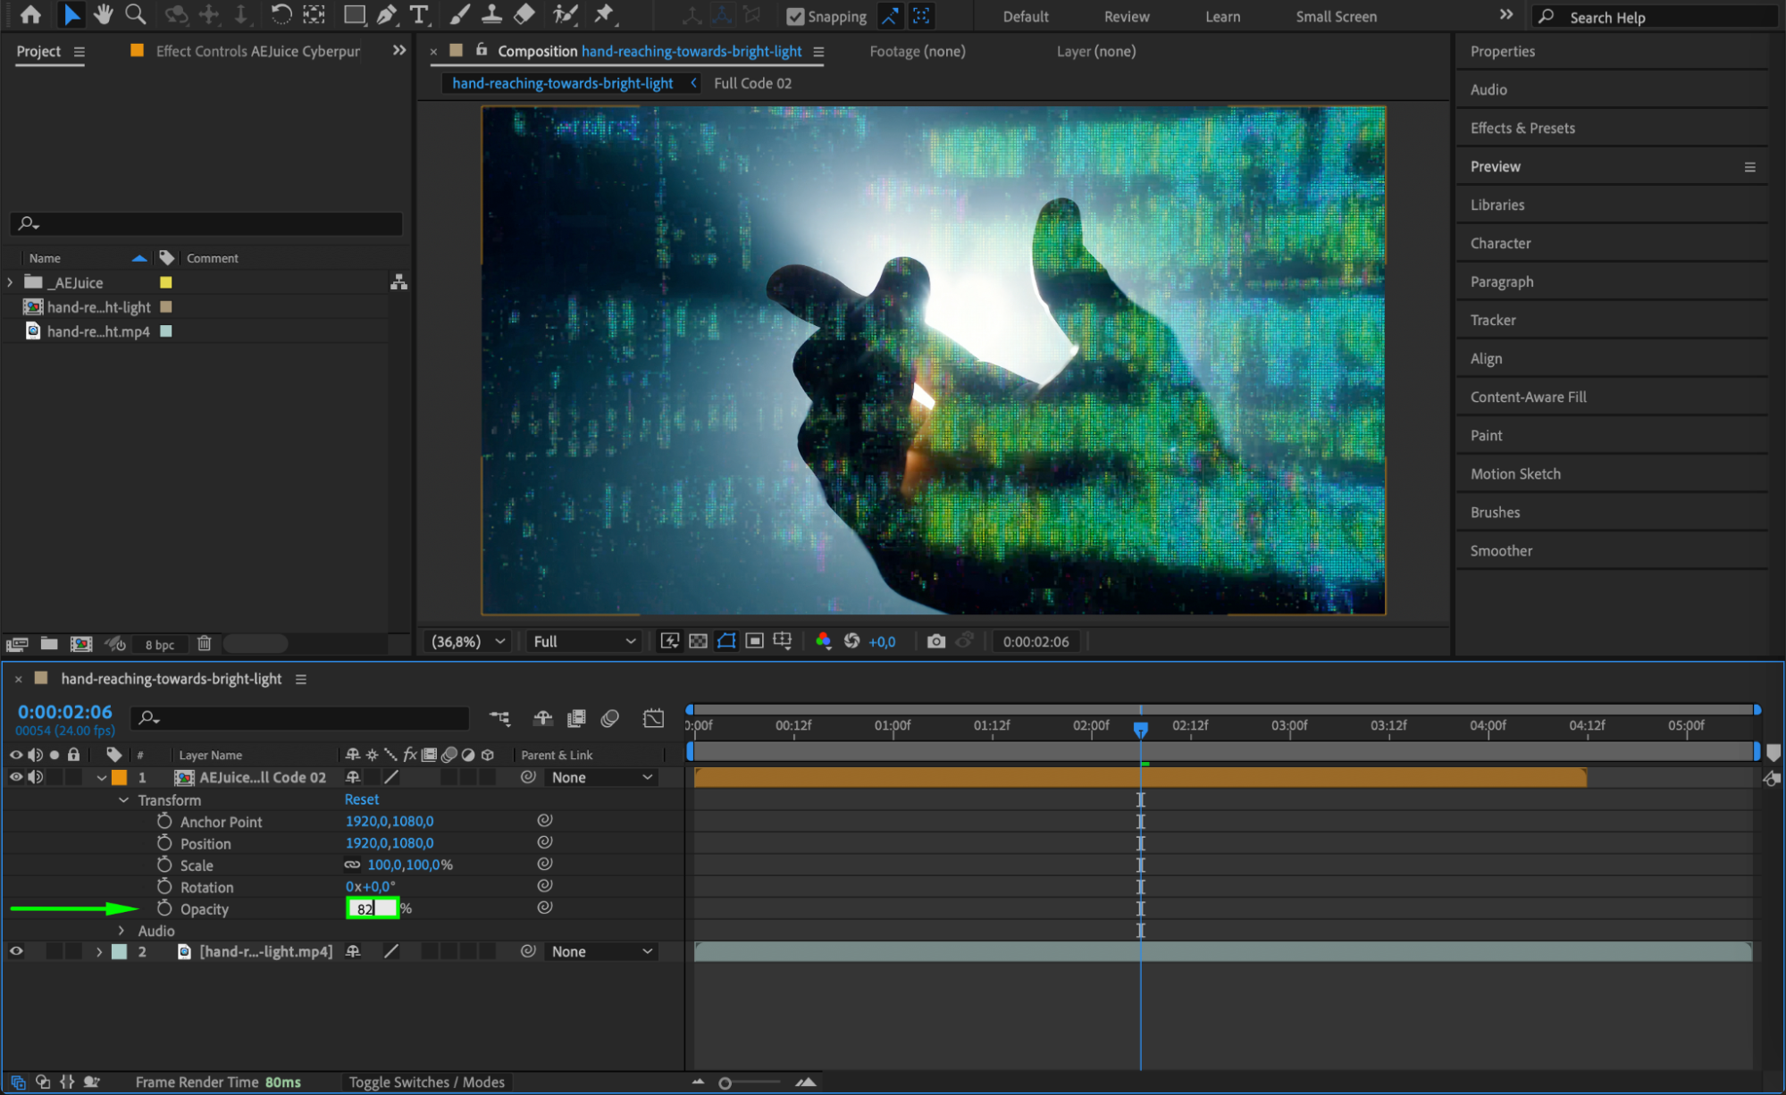Select the Type text tool
Viewport: 1786px width, 1095px height.
[x=418, y=14]
